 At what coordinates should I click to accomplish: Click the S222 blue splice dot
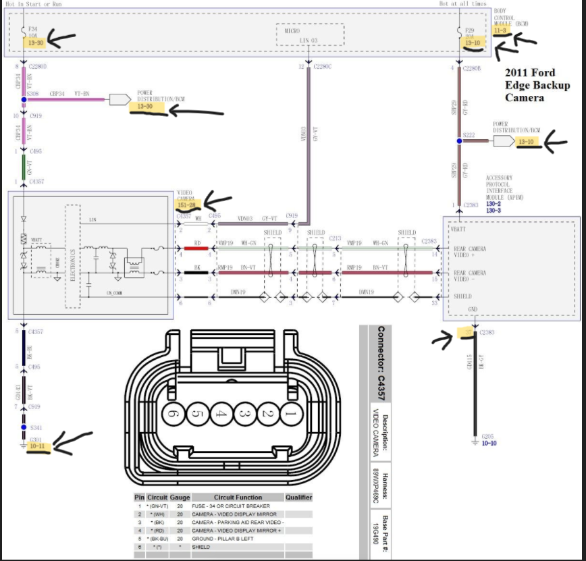(460, 141)
